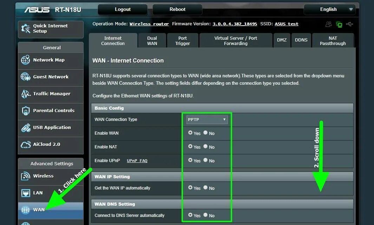This screenshot has height=225, width=374.
Task: Select No for Enable NAT
Action: coord(205,146)
